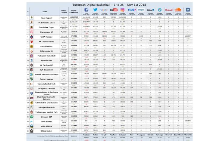The width and height of the screenshot is (217, 141).
Task: Click the VK icon column header
Action: (x=188, y=10)
